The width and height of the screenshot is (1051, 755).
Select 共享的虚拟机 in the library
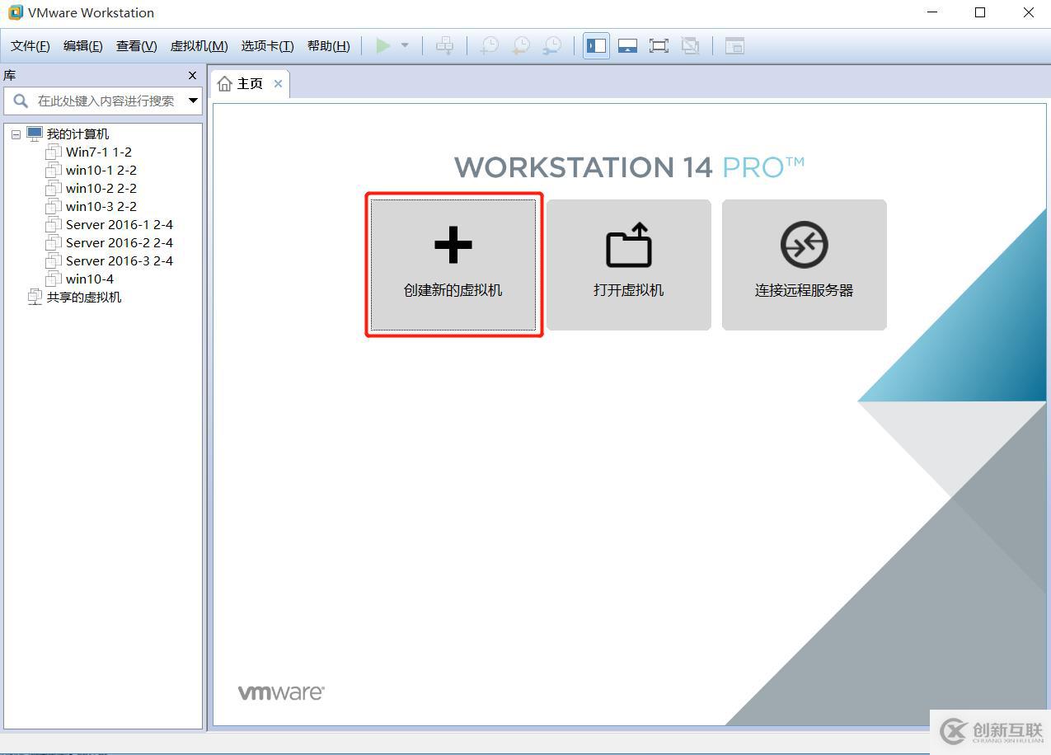click(x=84, y=297)
